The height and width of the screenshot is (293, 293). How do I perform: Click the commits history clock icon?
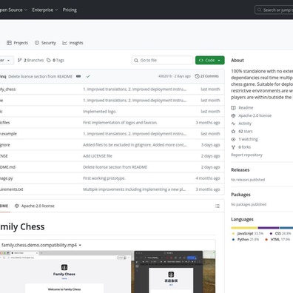[x=197, y=76]
